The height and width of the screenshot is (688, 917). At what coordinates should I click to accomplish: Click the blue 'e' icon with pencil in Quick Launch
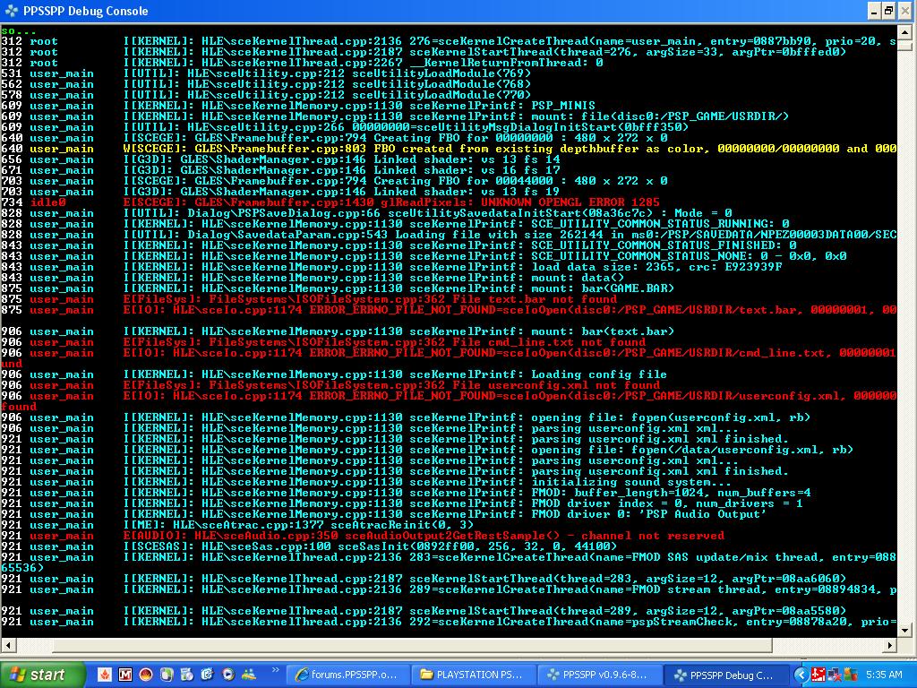pos(208,675)
